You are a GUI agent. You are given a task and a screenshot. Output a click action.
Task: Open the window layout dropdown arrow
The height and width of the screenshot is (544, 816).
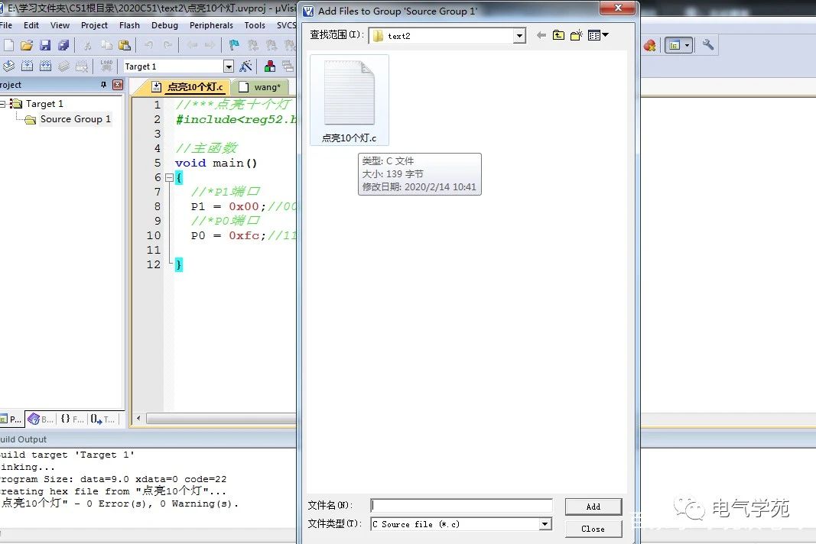[688, 45]
